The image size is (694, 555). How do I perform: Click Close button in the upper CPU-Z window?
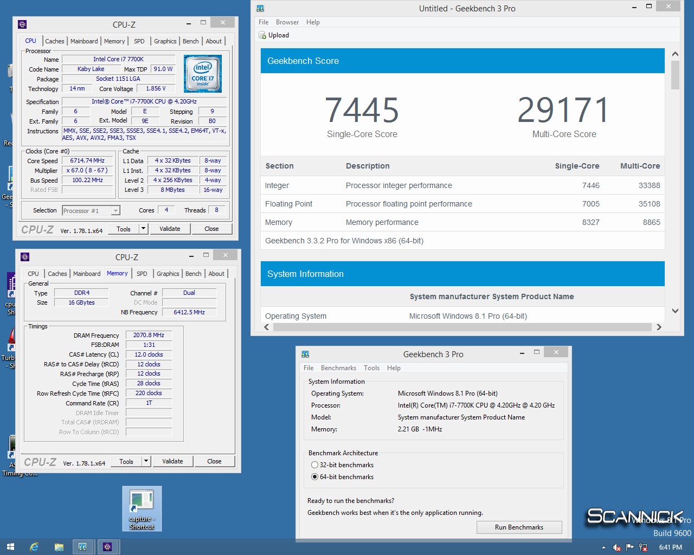click(x=211, y=229)
